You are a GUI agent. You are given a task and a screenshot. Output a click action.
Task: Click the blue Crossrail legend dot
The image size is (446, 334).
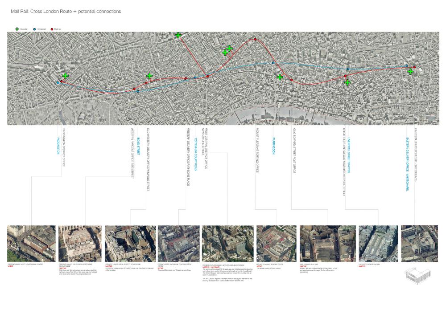[x=35, y=29]
